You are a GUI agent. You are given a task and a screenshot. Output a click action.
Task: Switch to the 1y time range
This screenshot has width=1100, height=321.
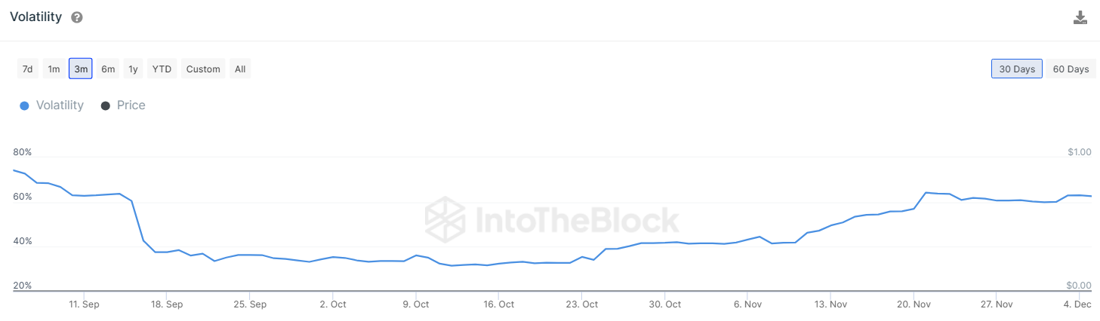[133, 69]
